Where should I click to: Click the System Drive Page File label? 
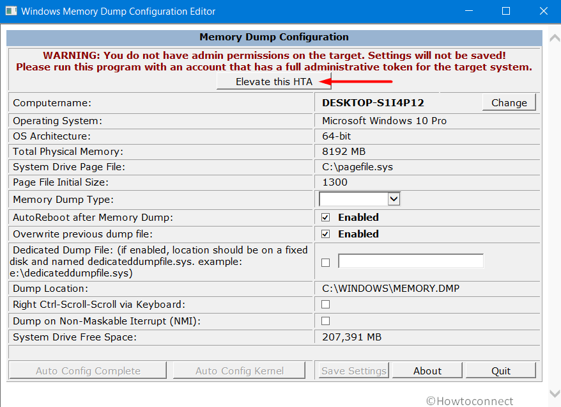[x=69, y=167]
